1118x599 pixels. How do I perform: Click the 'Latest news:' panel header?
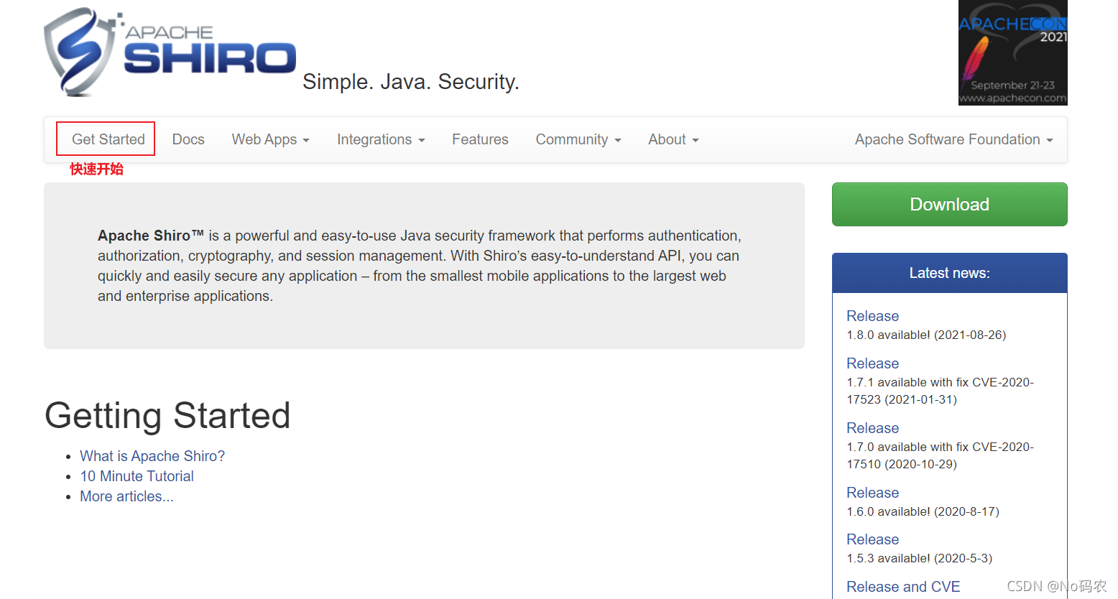coord(949,273)
